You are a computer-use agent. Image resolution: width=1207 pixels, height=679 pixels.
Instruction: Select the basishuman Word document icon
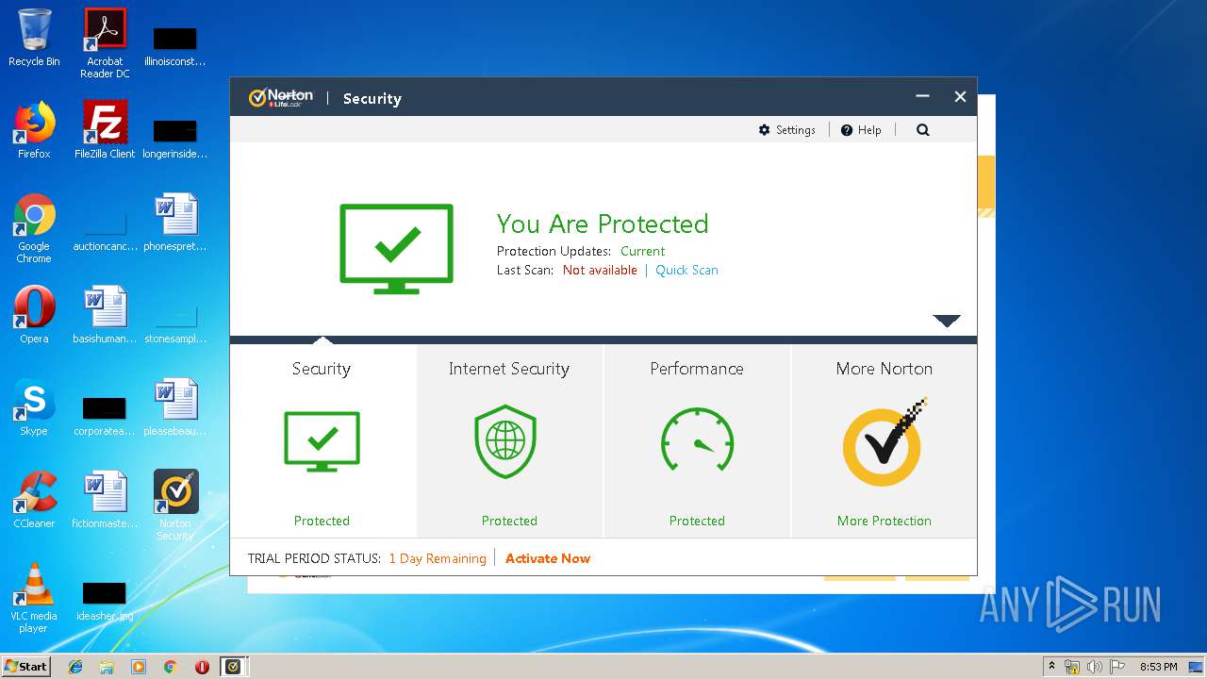(x=105, y=315)
